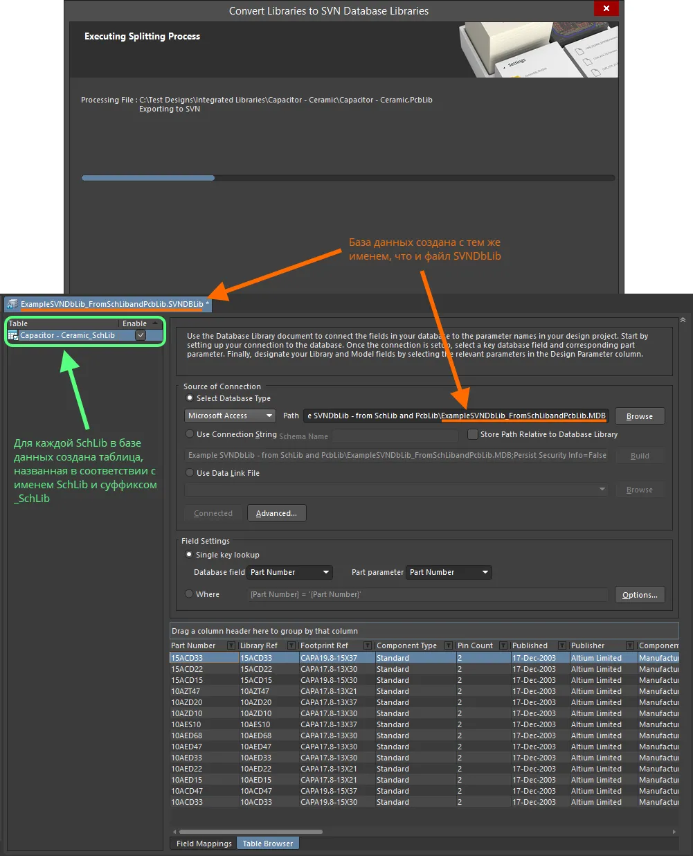This screenshot has width=693, height=856.
Task: Select Single key lookup radio
Action: 189,555
